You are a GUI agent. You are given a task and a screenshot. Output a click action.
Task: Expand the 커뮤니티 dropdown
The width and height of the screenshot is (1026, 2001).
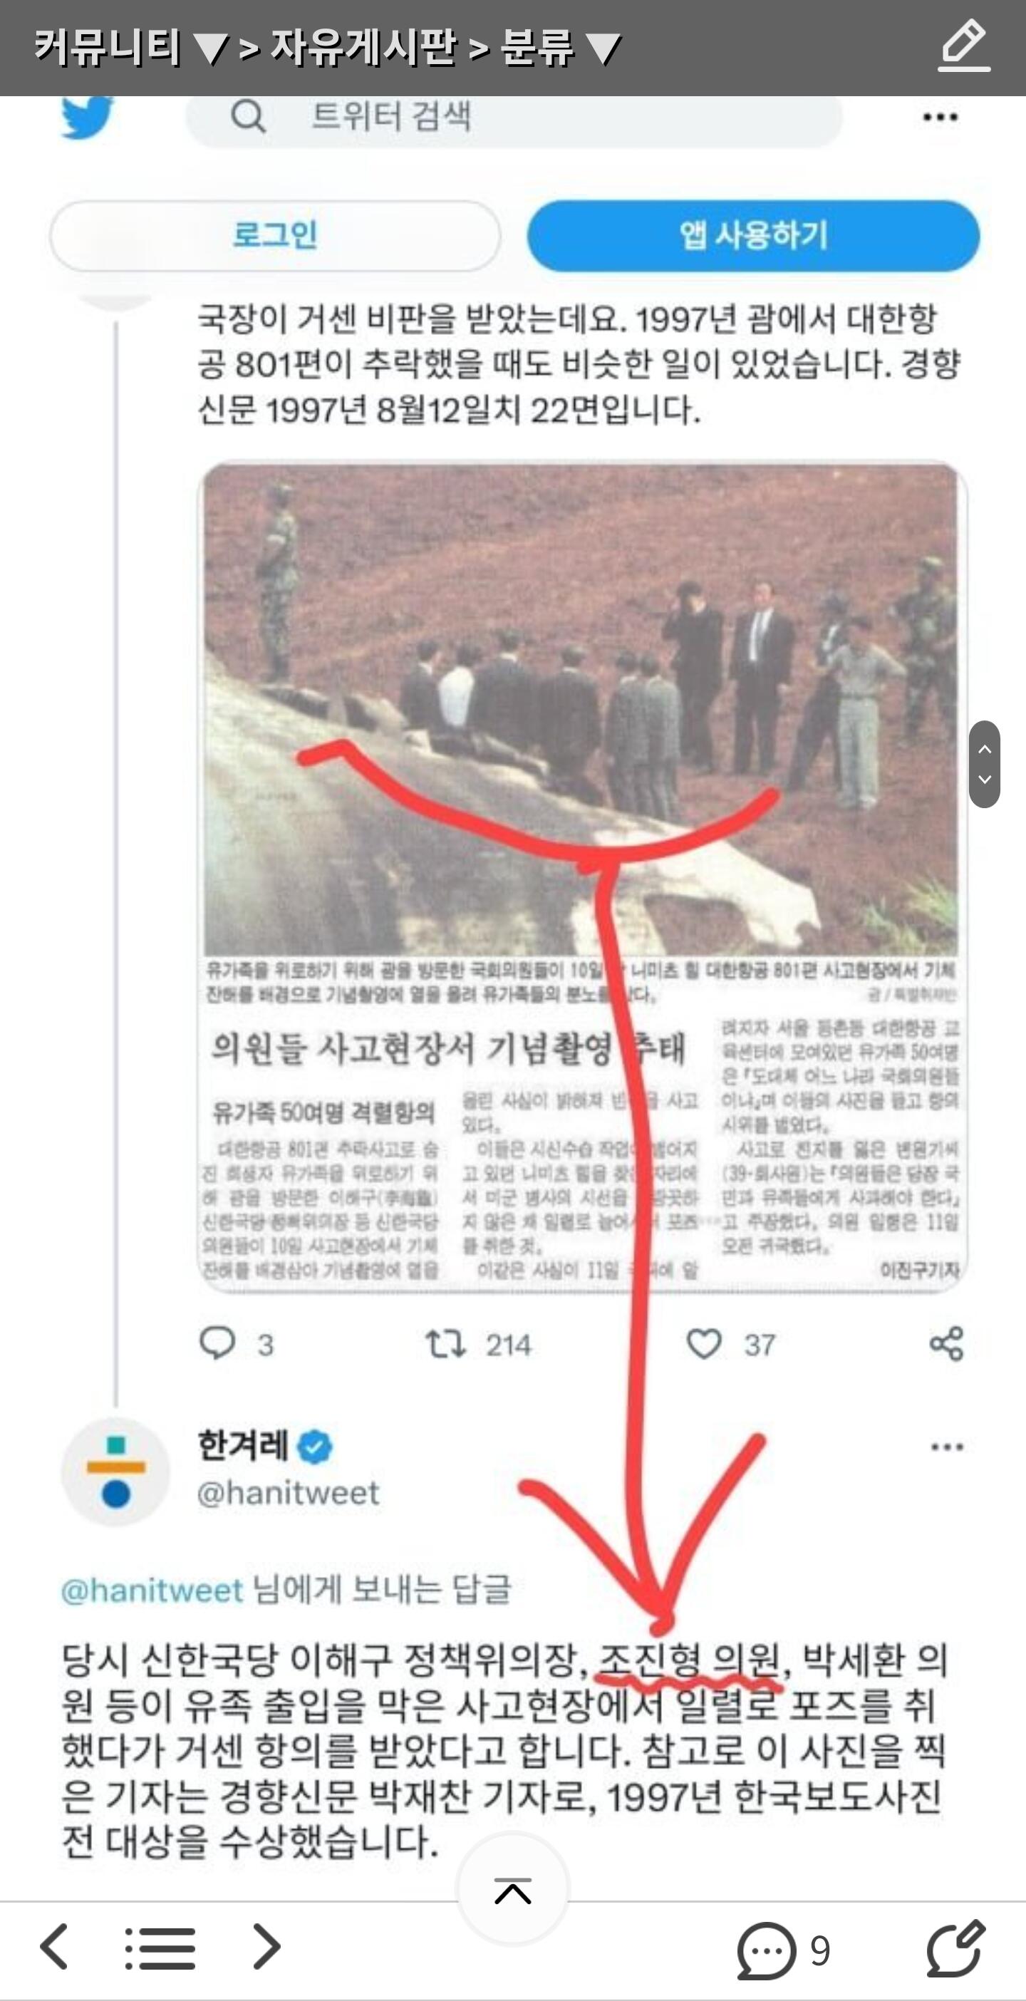coord(130,47)
